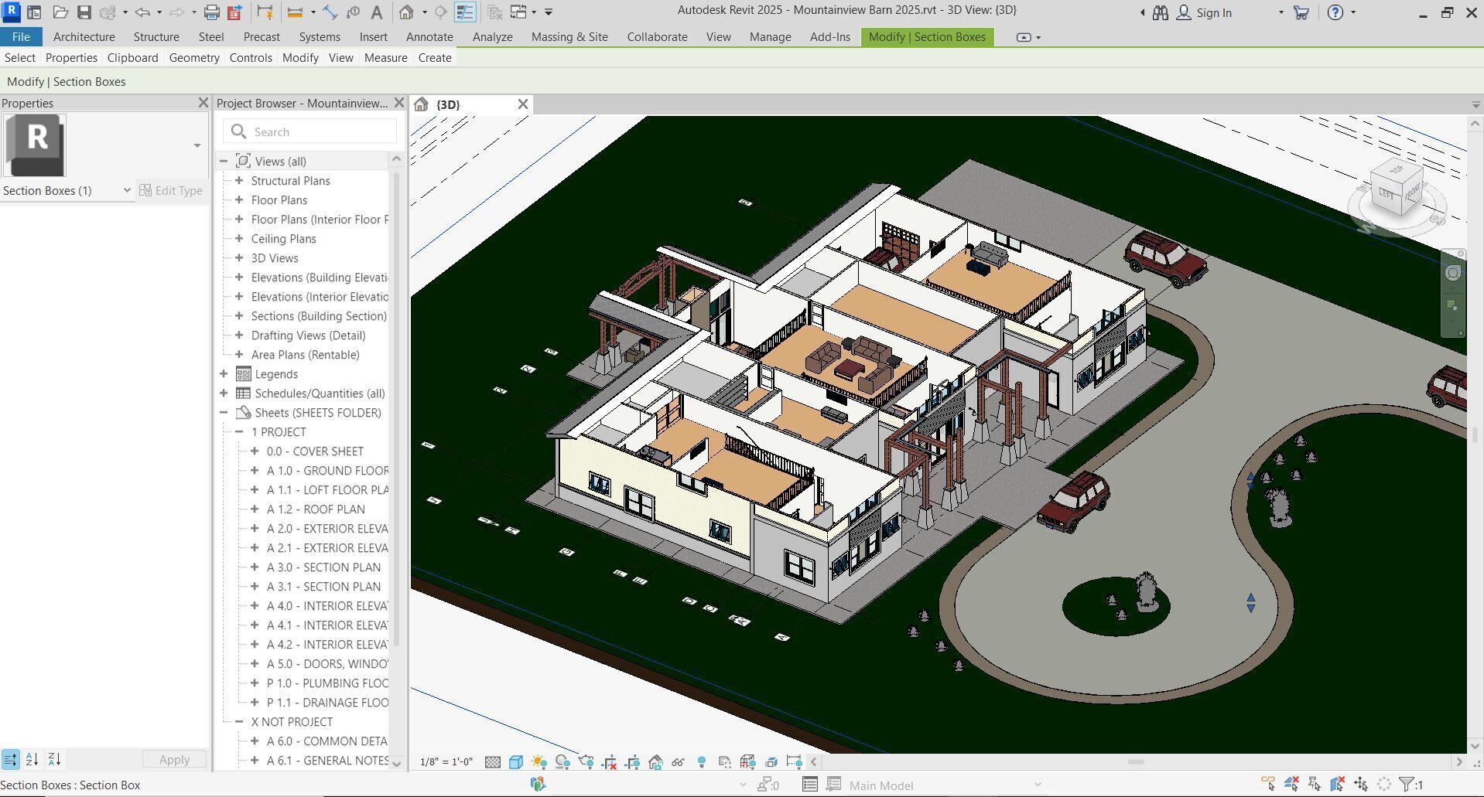Switch to the {3D} view tab
This screenshot has height=797, width=1484.
pyautogui.click(x=448, y=104)
